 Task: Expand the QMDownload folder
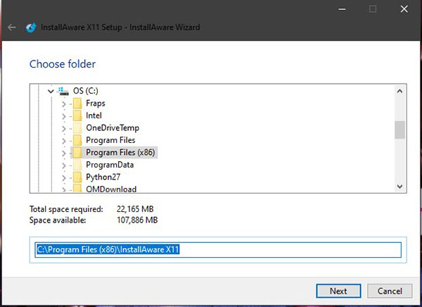(64, 189)
